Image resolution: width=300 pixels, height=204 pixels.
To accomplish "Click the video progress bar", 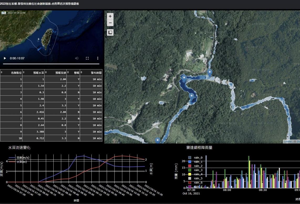I will click(x=51, y=64).
